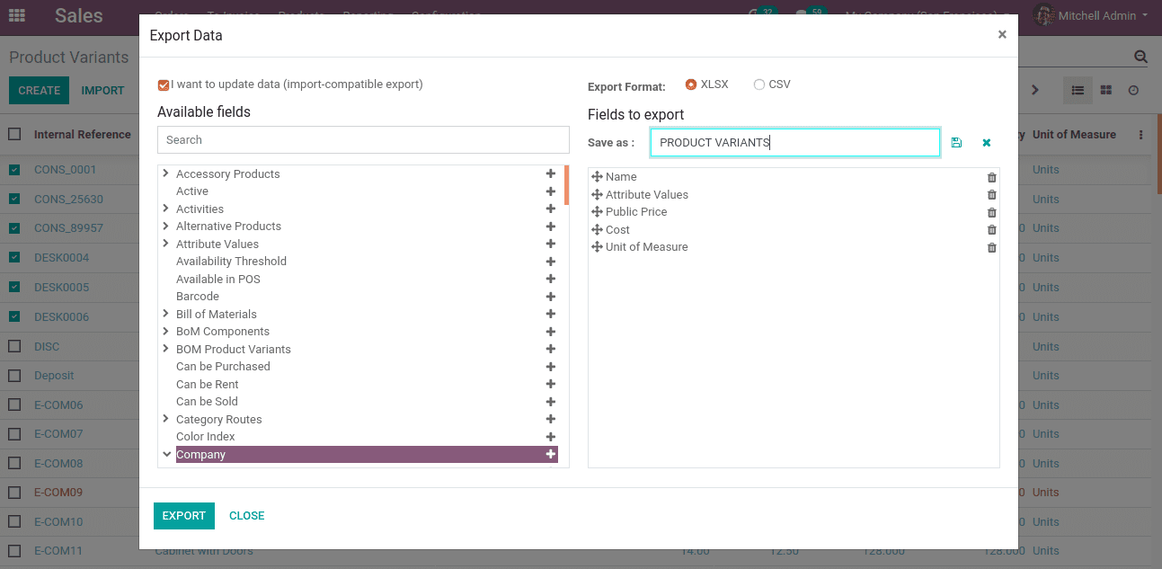Add the Barcode field using plus icon
Image resolution: width=1162 pixels, height=569 pixels.
[551, 297]
